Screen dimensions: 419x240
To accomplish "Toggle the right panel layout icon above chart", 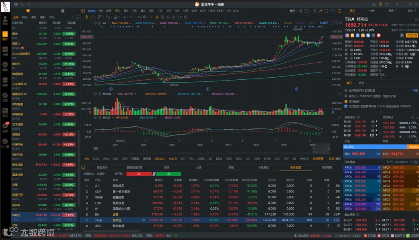I will tap(339, 11).
